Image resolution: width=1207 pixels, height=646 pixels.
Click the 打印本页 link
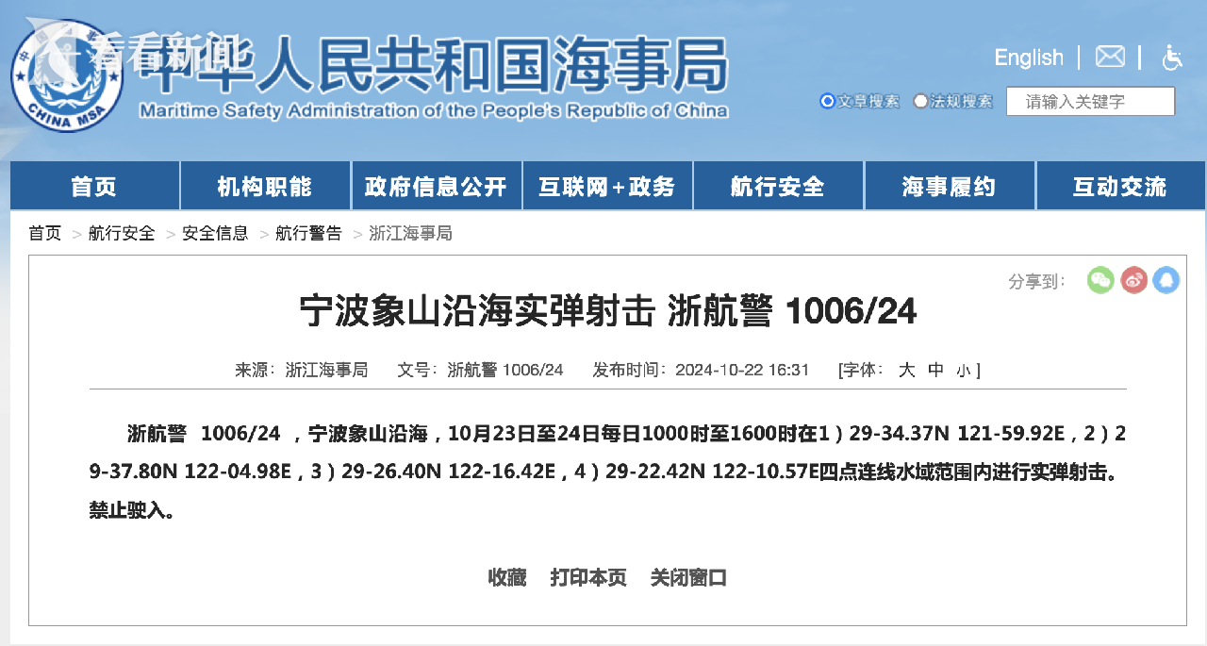coord(588,577)
